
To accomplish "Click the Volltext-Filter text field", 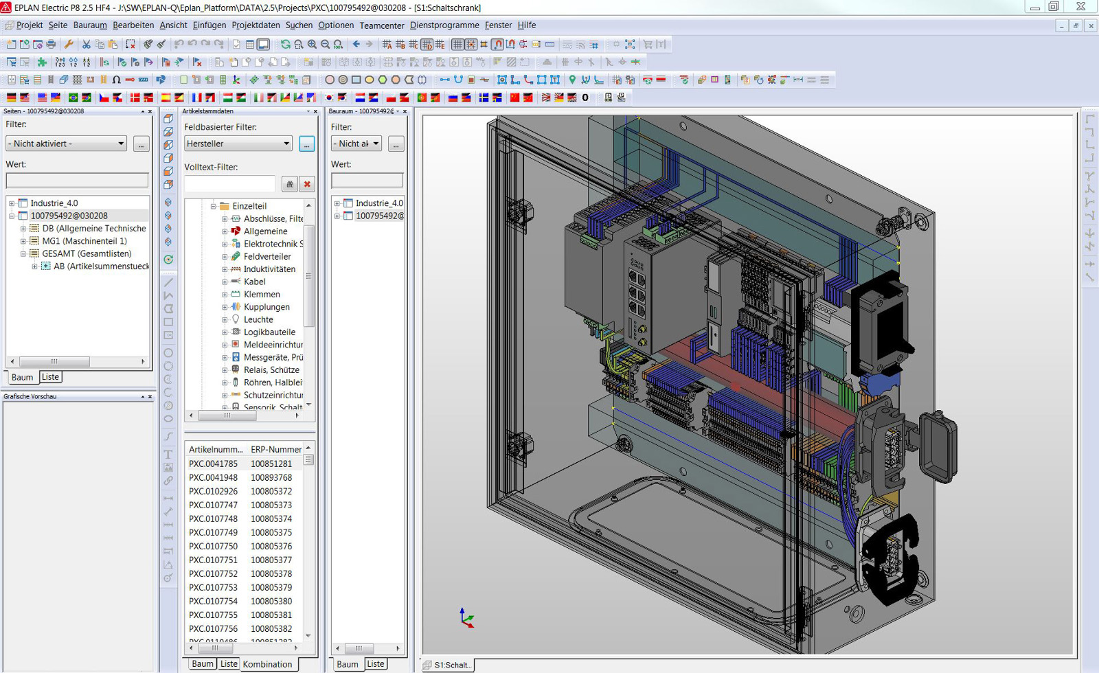I will click(x=229, y=184).
